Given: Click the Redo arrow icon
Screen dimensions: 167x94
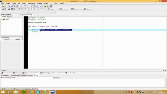Looking at the screenshot, I should click(27, 6).
